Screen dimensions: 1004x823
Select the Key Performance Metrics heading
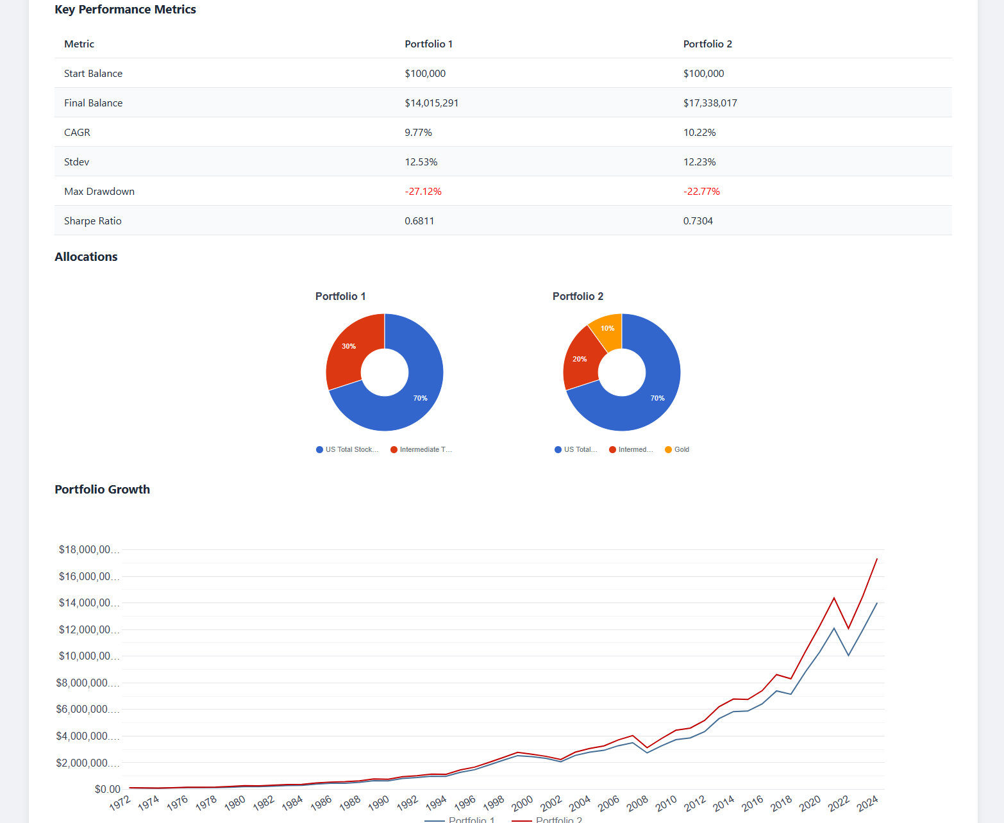click(125, 9)
